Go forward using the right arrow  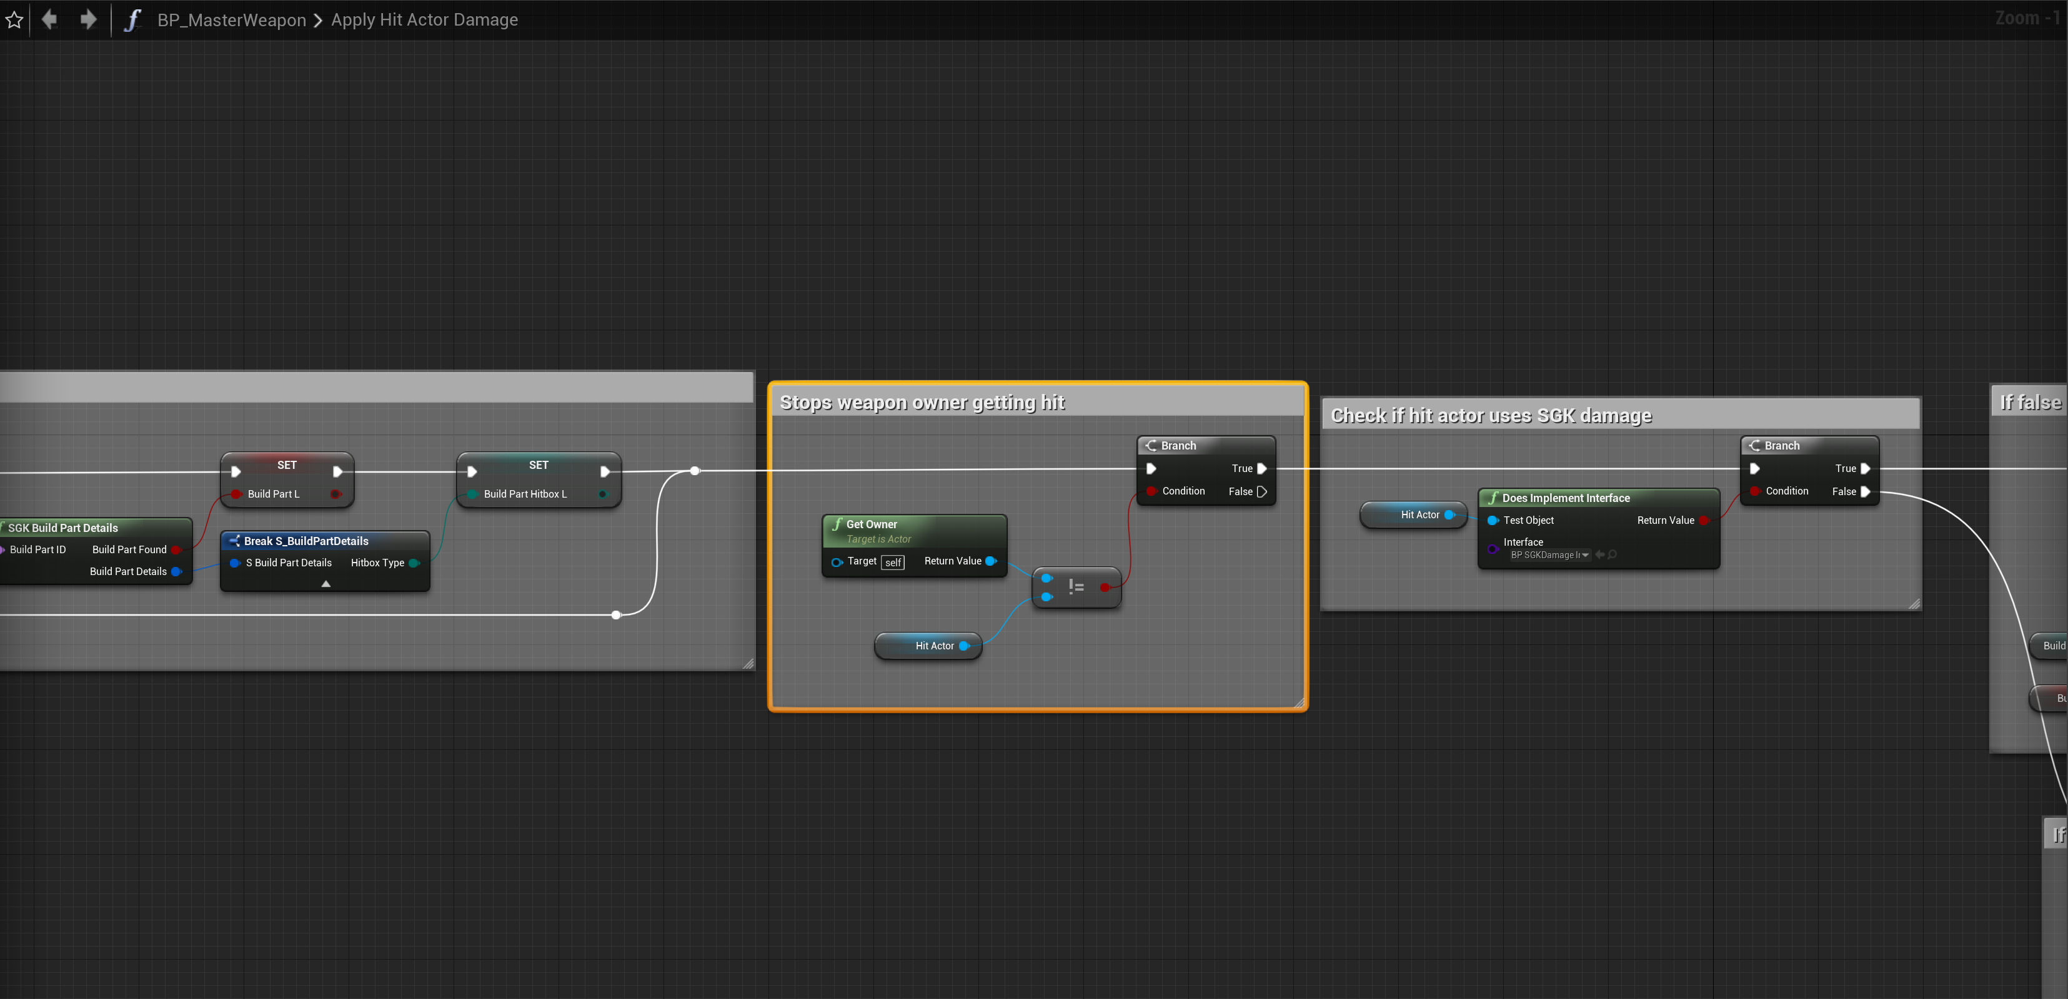88,19
